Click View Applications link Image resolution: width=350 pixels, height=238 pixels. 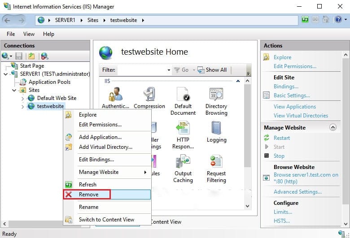coord(295,106)
